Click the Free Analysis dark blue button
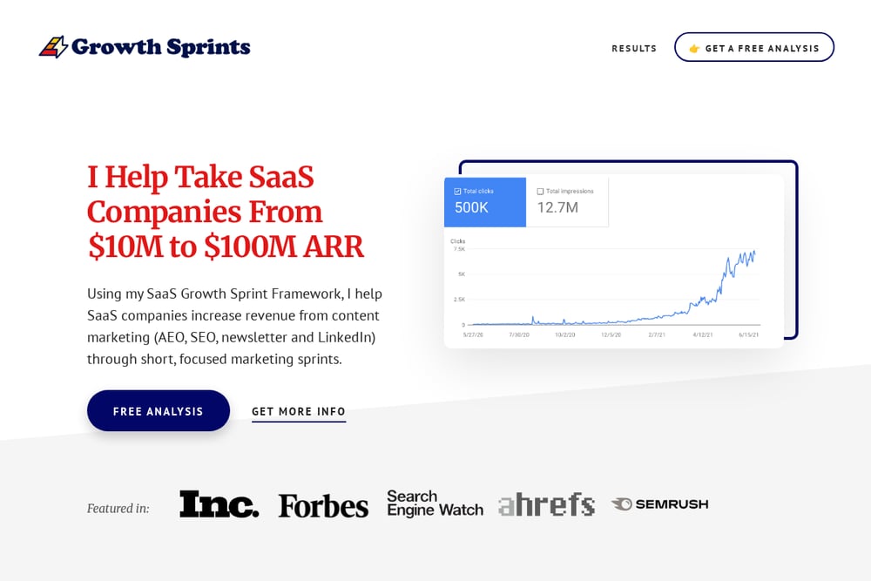 click(159, 410)
